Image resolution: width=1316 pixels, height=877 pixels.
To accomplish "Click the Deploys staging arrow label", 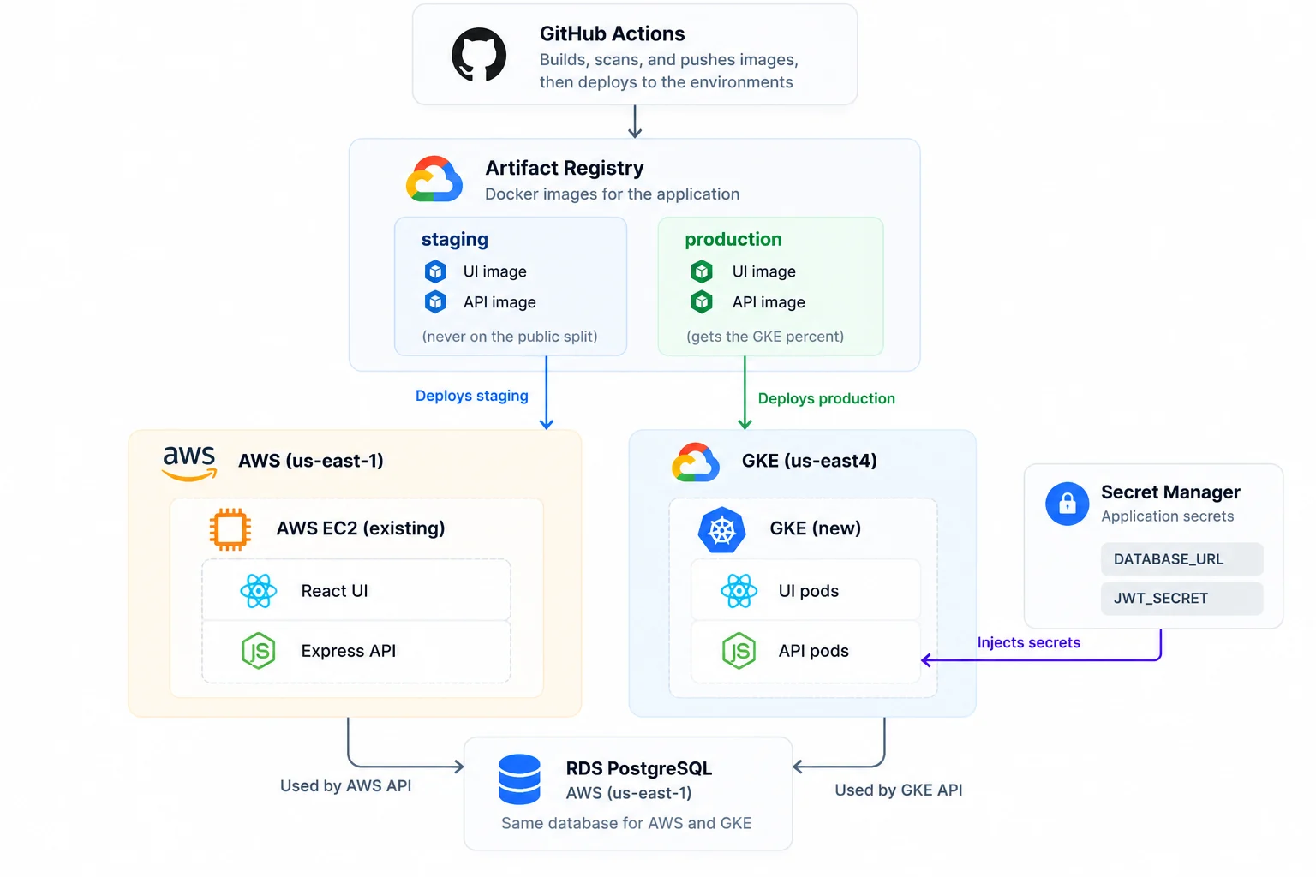I will click(x=472, y=396).
